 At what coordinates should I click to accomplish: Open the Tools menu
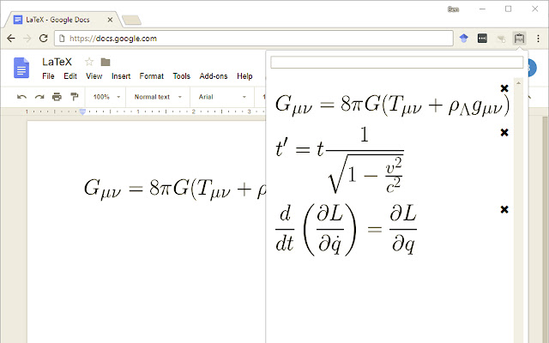181,76
